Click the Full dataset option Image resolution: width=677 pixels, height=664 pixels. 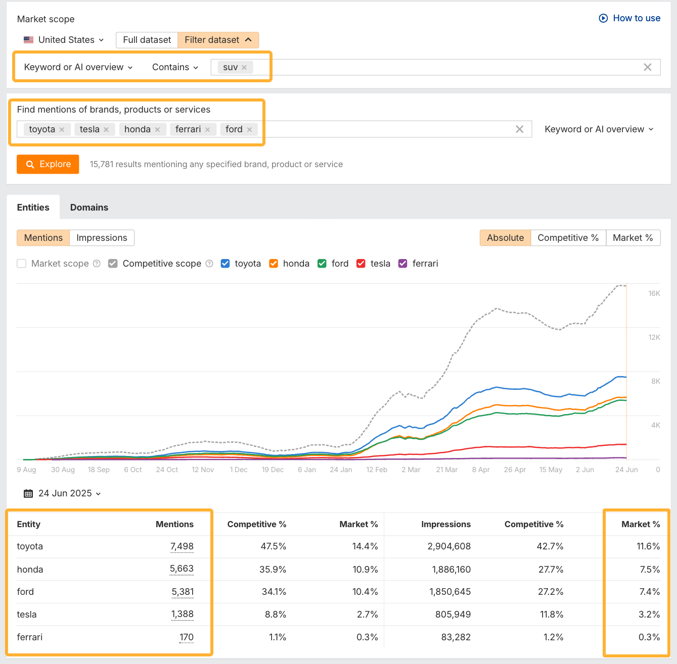[147, 39]
